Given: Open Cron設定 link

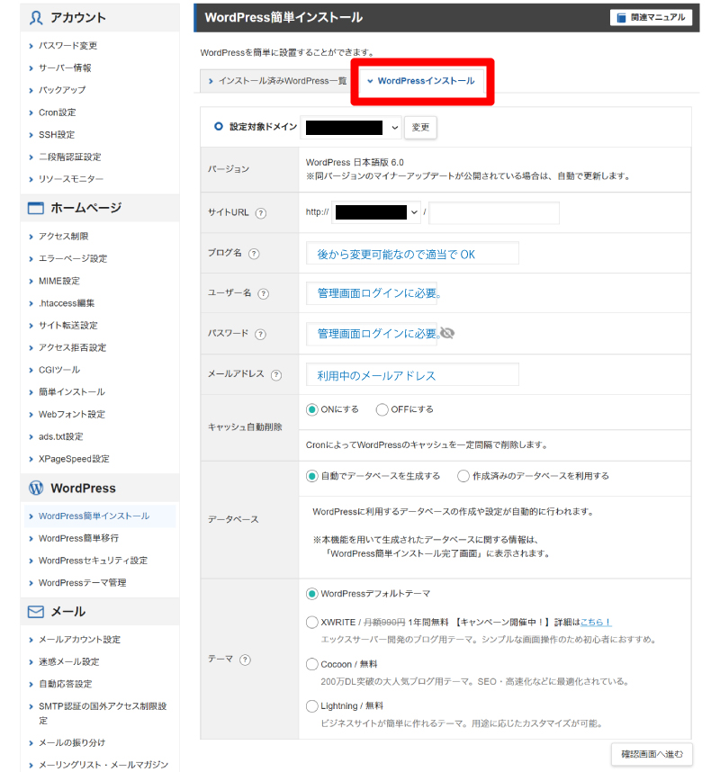Looking at the screenshot, I should point(57,112).
